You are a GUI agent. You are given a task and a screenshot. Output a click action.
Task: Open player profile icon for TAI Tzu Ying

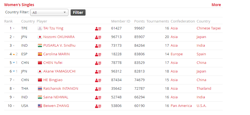[98, 29]
